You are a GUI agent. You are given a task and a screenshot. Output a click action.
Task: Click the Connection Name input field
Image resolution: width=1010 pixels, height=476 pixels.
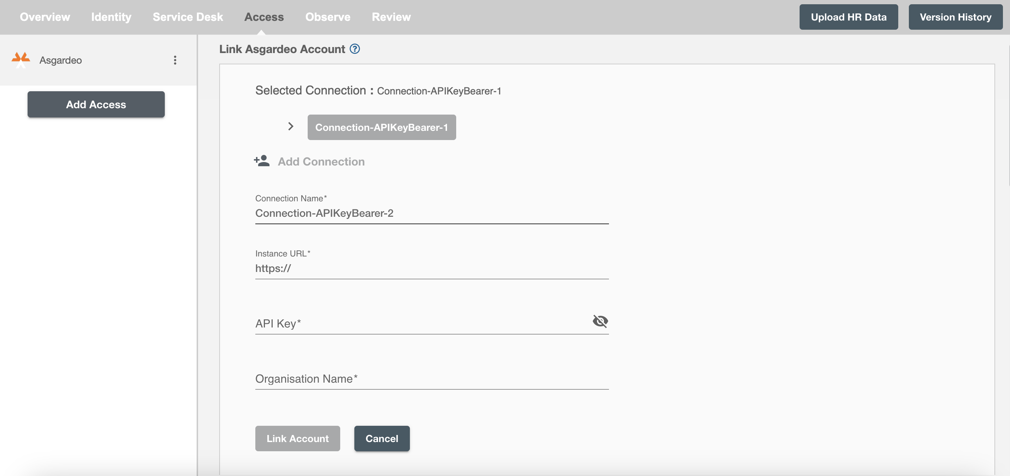(432, 213)
